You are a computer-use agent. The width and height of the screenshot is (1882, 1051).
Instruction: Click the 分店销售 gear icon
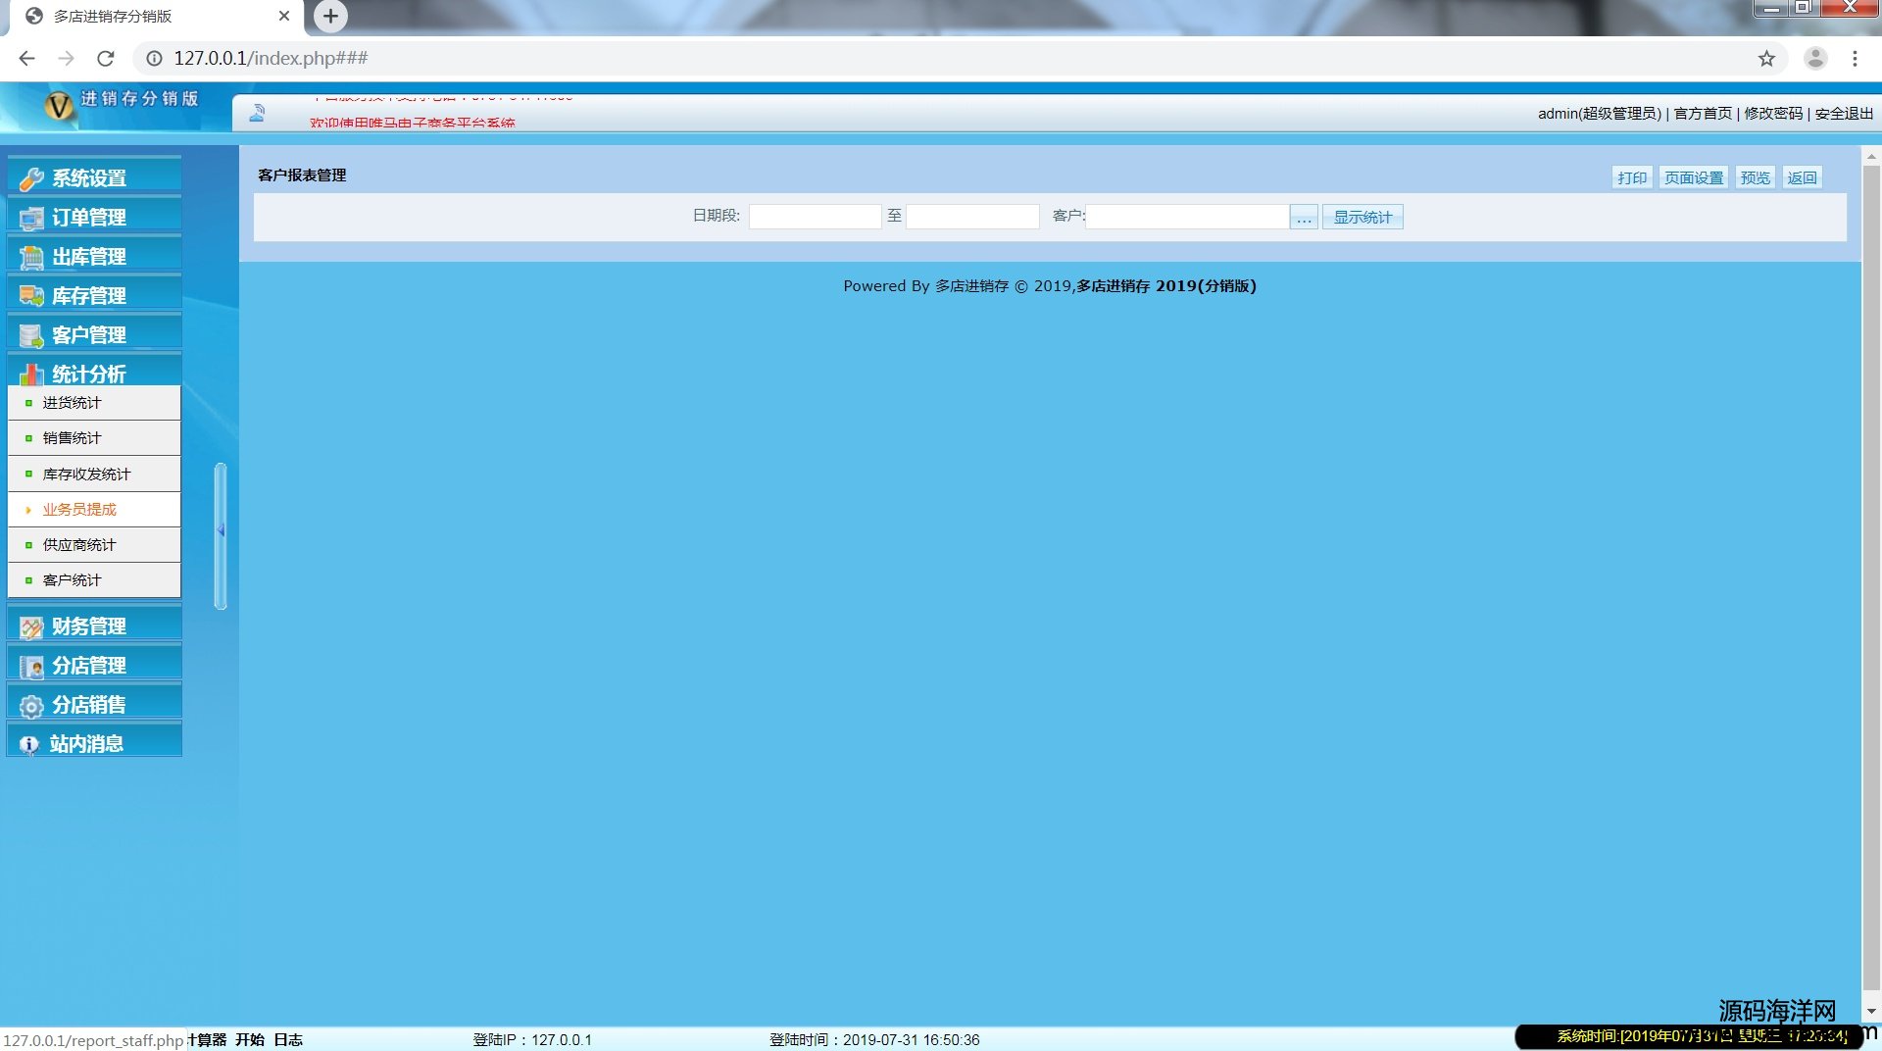click(x=31, y=706)
